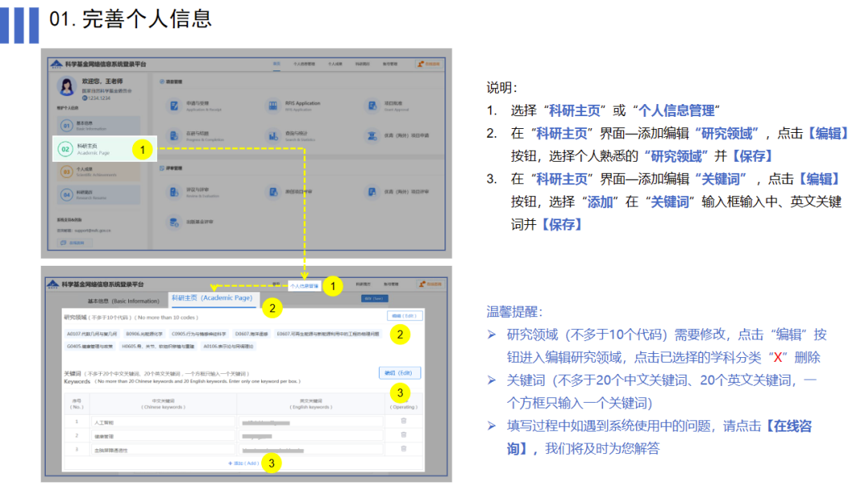Image resolution: width=865 pixels, height=486 pixels.
Task: Click the Chinese keyword field in row 2
Action: (163, 436)
